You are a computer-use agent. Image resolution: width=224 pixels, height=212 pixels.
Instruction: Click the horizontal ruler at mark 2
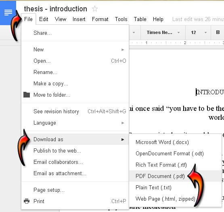point(185,43)
